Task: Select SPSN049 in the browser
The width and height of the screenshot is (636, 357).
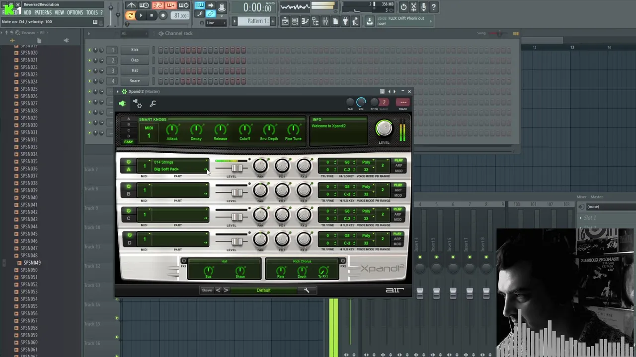Action: click(32, 263)
